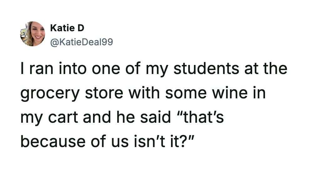This screenshot has width=312, height=173.
Task: Click the first line of the tweet text
Action: pyautogui.click(x=153, y=69)
